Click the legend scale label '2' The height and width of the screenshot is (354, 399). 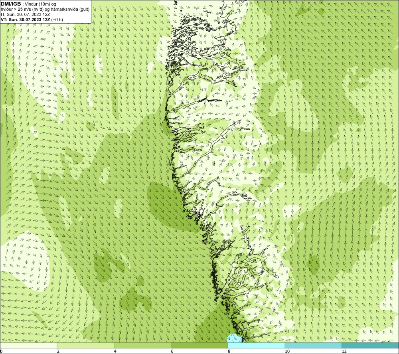(58, 351)
